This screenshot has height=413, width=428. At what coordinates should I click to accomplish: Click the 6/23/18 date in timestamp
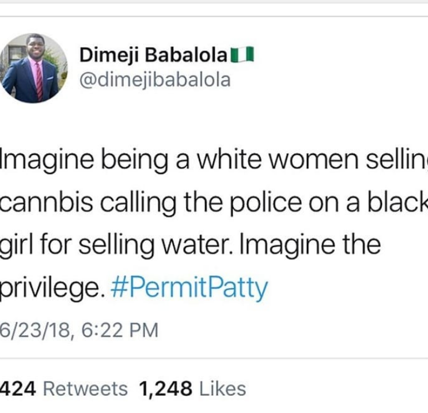[x=35, y=330]
